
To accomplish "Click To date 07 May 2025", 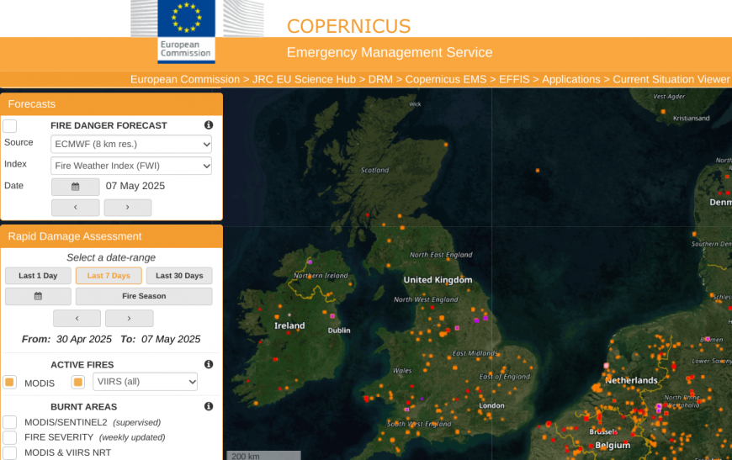I will pyautogui.click(x=171, y=339).
